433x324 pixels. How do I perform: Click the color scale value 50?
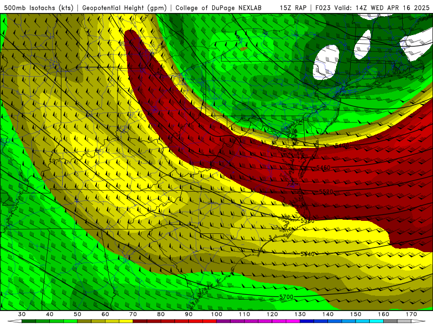pos(77,314)
